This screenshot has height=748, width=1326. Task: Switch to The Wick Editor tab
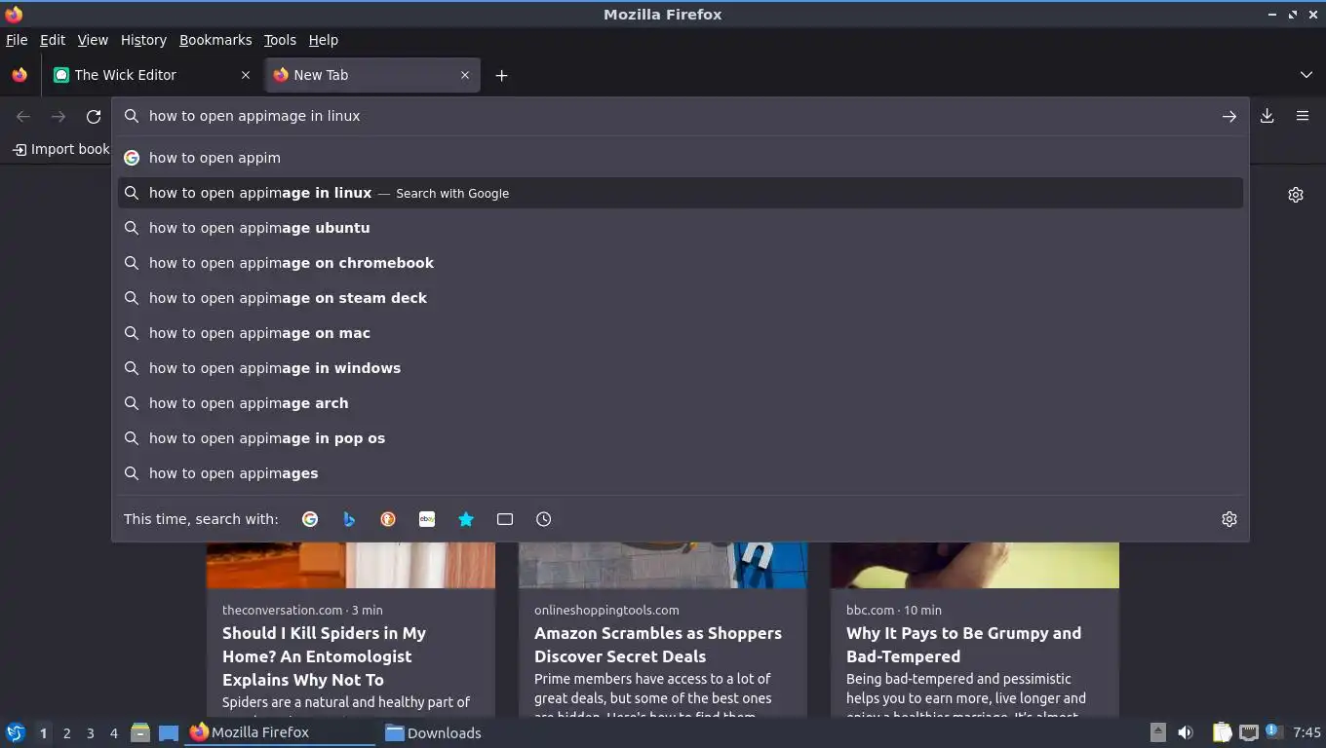151,75
